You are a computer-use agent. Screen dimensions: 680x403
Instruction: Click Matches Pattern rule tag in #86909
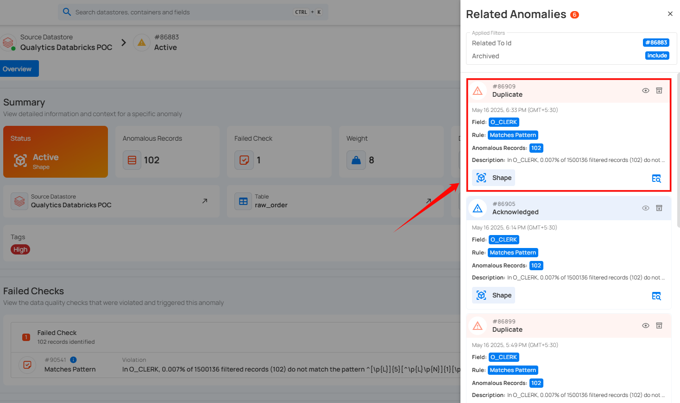point(513,135)
